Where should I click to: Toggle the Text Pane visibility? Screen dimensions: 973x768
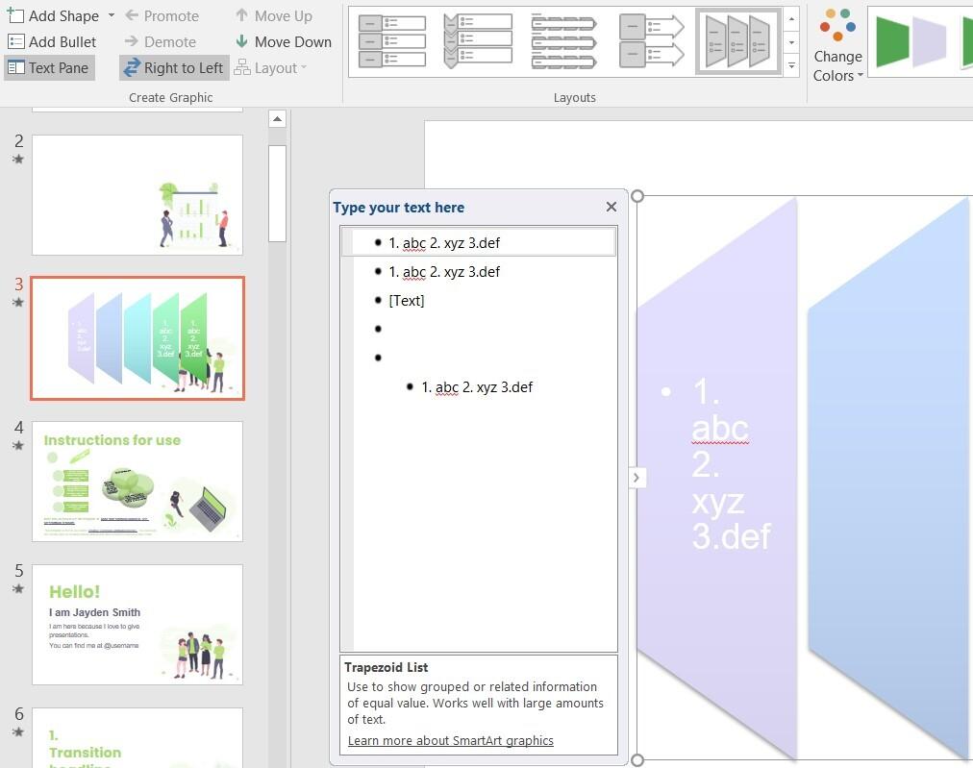(48, 67)
